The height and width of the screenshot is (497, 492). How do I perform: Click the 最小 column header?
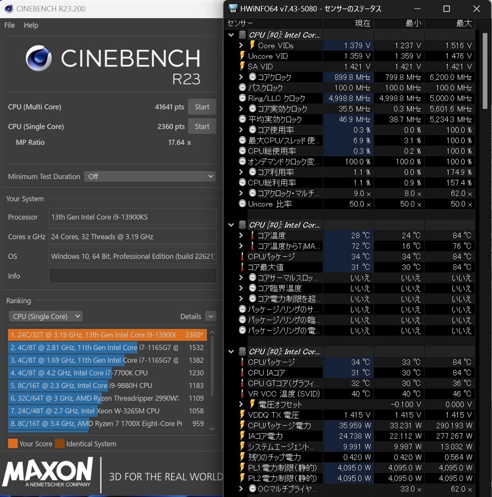click(399, 23)
